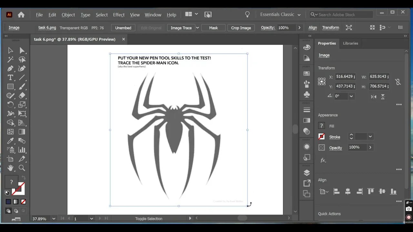Select the Paintbrush tool
Viewport: 413px width, 232px height.
pos(22,86)
